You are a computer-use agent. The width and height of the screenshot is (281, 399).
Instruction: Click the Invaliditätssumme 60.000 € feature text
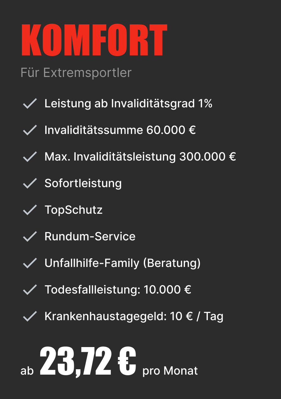tap(120, 130)
